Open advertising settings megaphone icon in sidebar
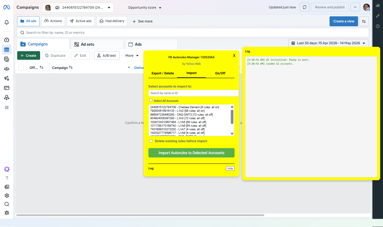Viewport: 383px width, 227px height. [7, 78]
